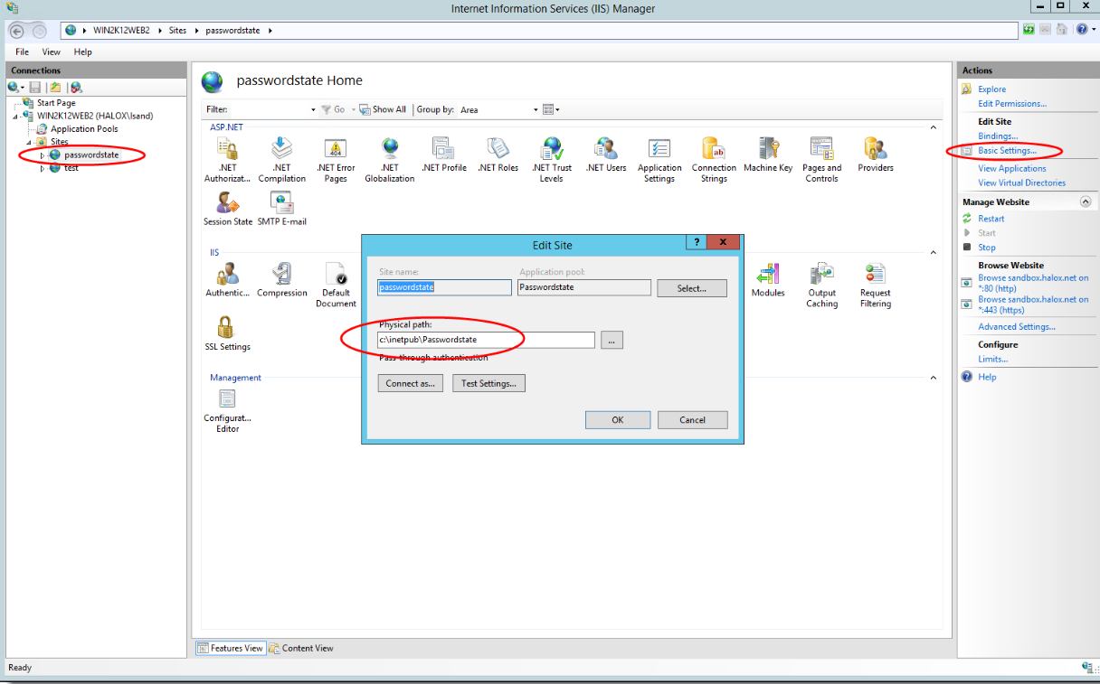Open the Request Filtering feature
This screenshot has width=1100, height=684.
876,286
